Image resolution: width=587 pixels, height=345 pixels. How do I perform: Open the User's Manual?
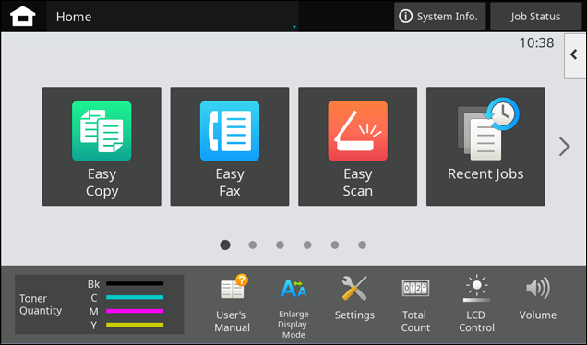coord(232,303)
